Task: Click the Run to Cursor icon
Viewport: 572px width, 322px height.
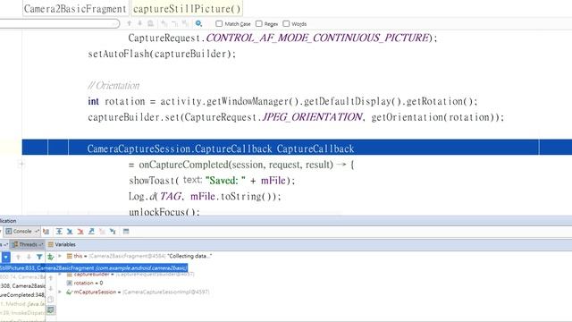Action: [113, 232]
